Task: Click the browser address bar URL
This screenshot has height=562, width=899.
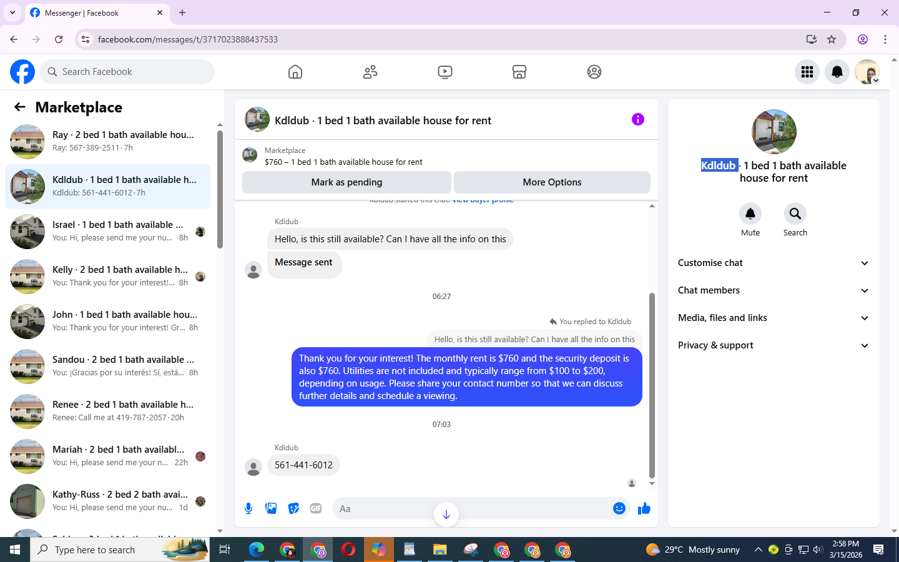Action: [188, 39]
